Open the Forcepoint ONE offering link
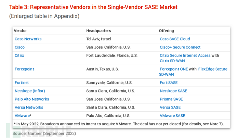This screenshot has height=140, width=236. 174,69
